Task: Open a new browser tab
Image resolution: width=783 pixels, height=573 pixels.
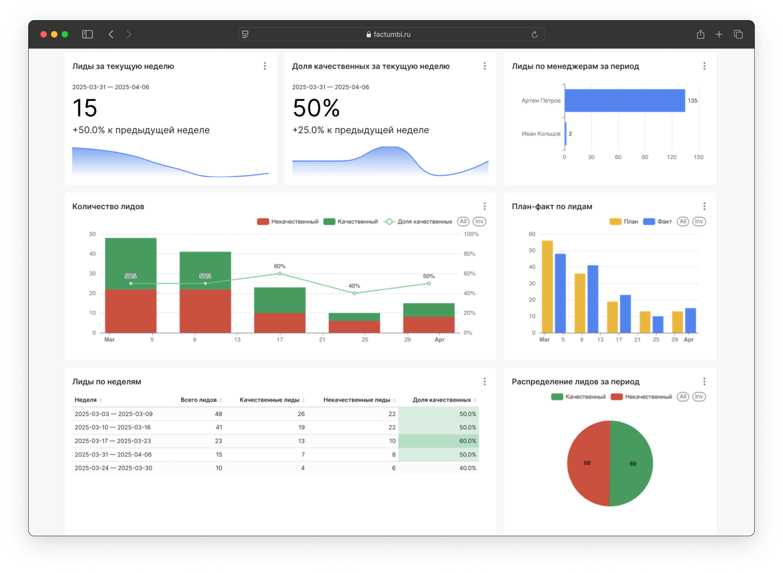Action: point(719,34)
